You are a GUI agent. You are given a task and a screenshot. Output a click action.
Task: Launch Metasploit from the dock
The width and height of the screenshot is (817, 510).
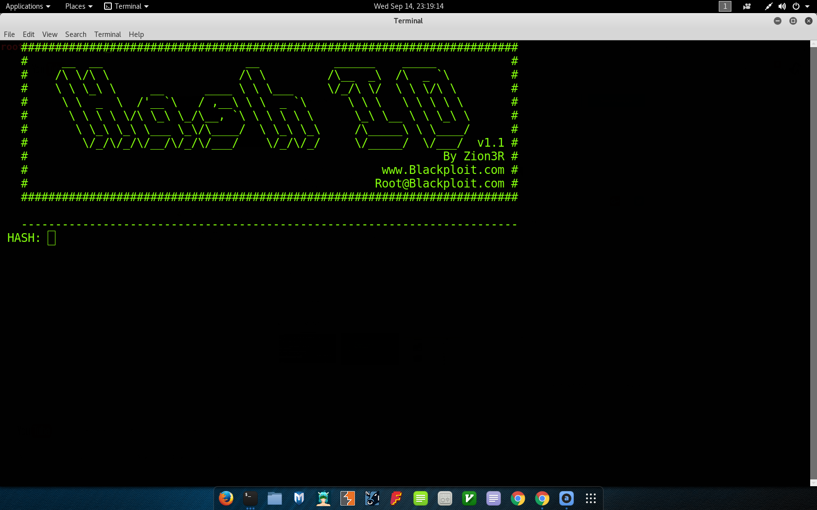click(299, 498)
